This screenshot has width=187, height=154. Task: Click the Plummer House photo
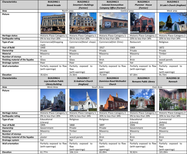click(142, 23)
